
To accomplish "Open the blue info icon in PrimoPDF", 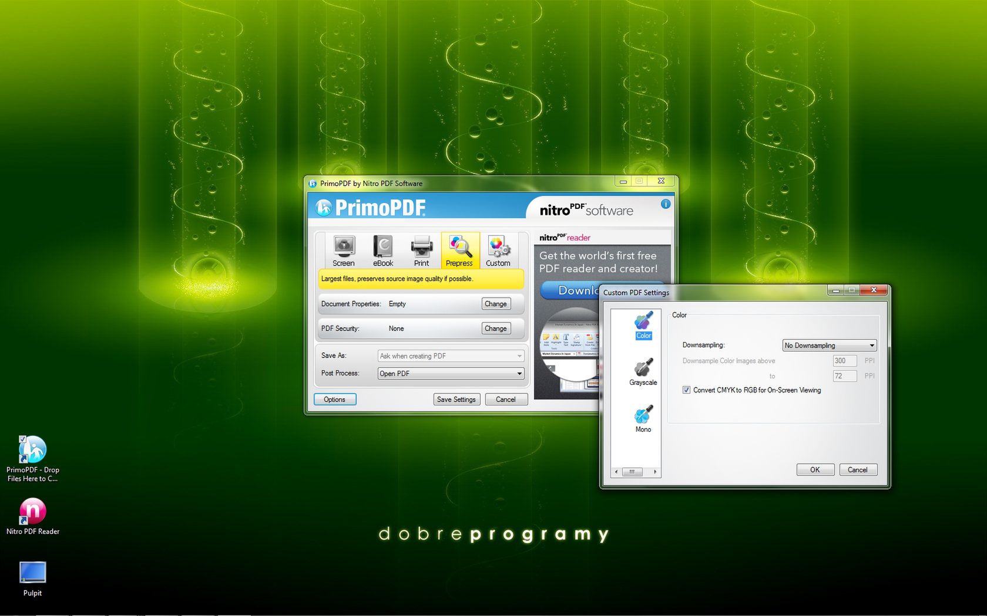I will [665, 204].
